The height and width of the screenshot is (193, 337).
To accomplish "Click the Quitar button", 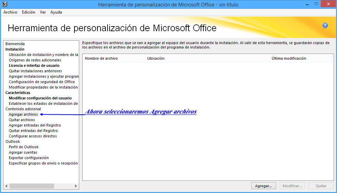I will click(x=321, y=186).
